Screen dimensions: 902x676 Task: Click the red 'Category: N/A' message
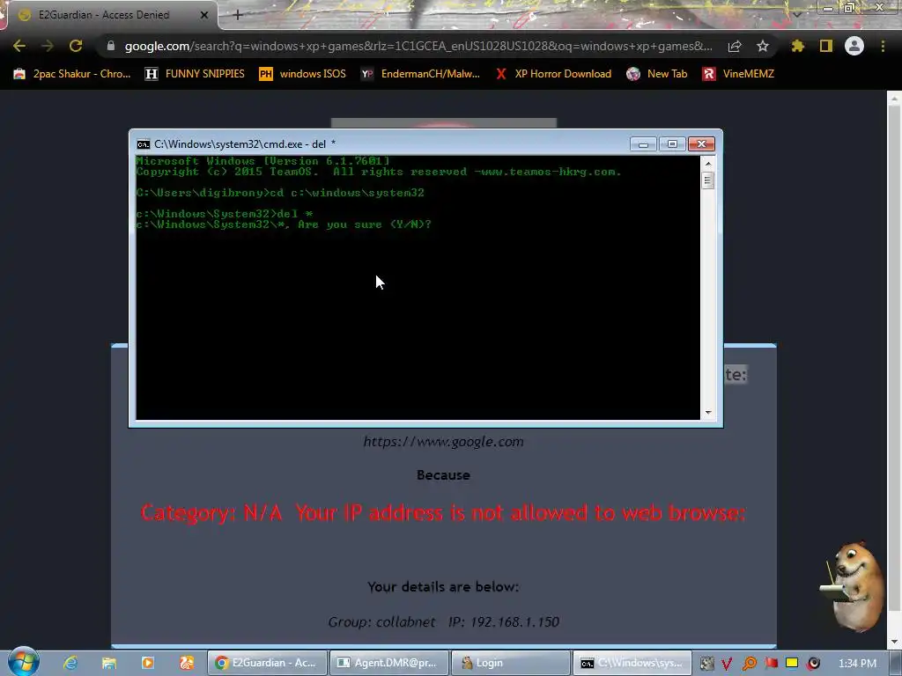coord(443,512)
